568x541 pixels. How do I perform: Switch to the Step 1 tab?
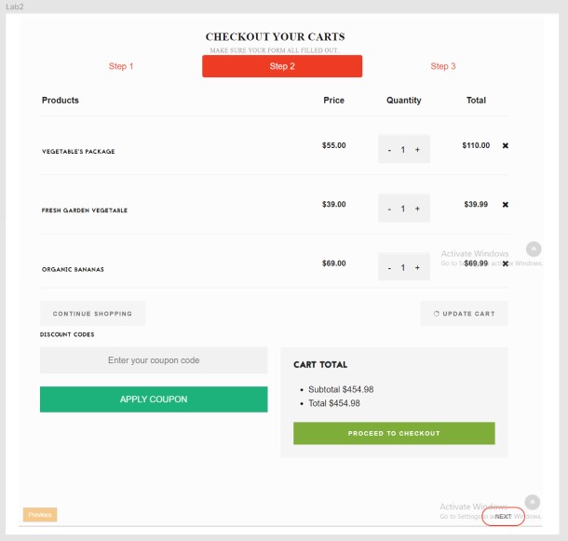click(121, 66)
